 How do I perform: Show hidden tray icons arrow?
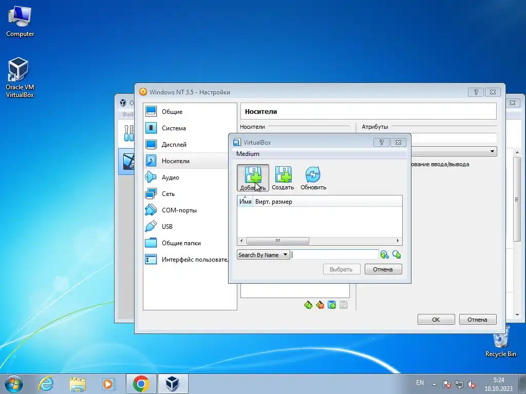(x=434, y=384)
